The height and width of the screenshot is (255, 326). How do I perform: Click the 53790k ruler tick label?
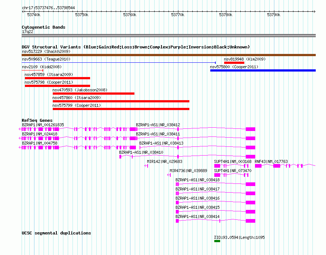tap(274, 15)
